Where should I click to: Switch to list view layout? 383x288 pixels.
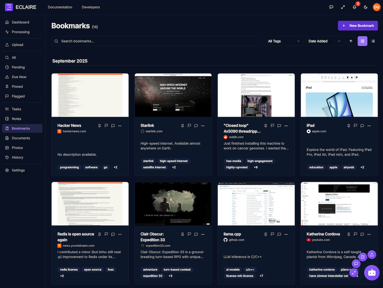tap(373, 41)
